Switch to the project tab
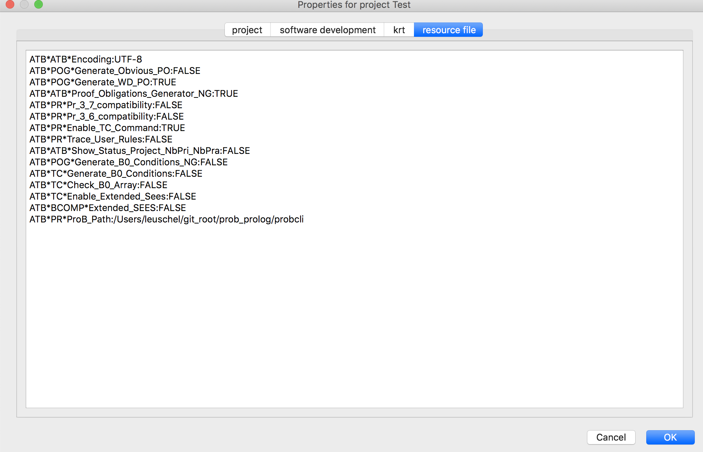Image resolution: width=703 pixels, height=452 pixels. 247,30
